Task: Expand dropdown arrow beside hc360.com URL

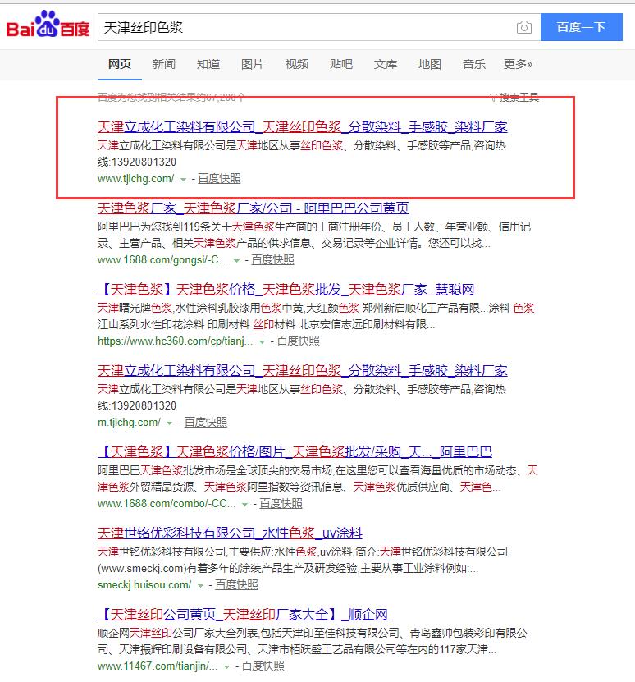Action: (x=263, y=342)
